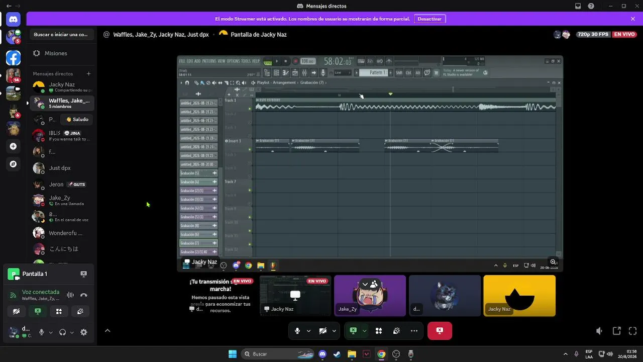
Task: Open more options three dots in call bar
Action: click(x=414, y=331)
